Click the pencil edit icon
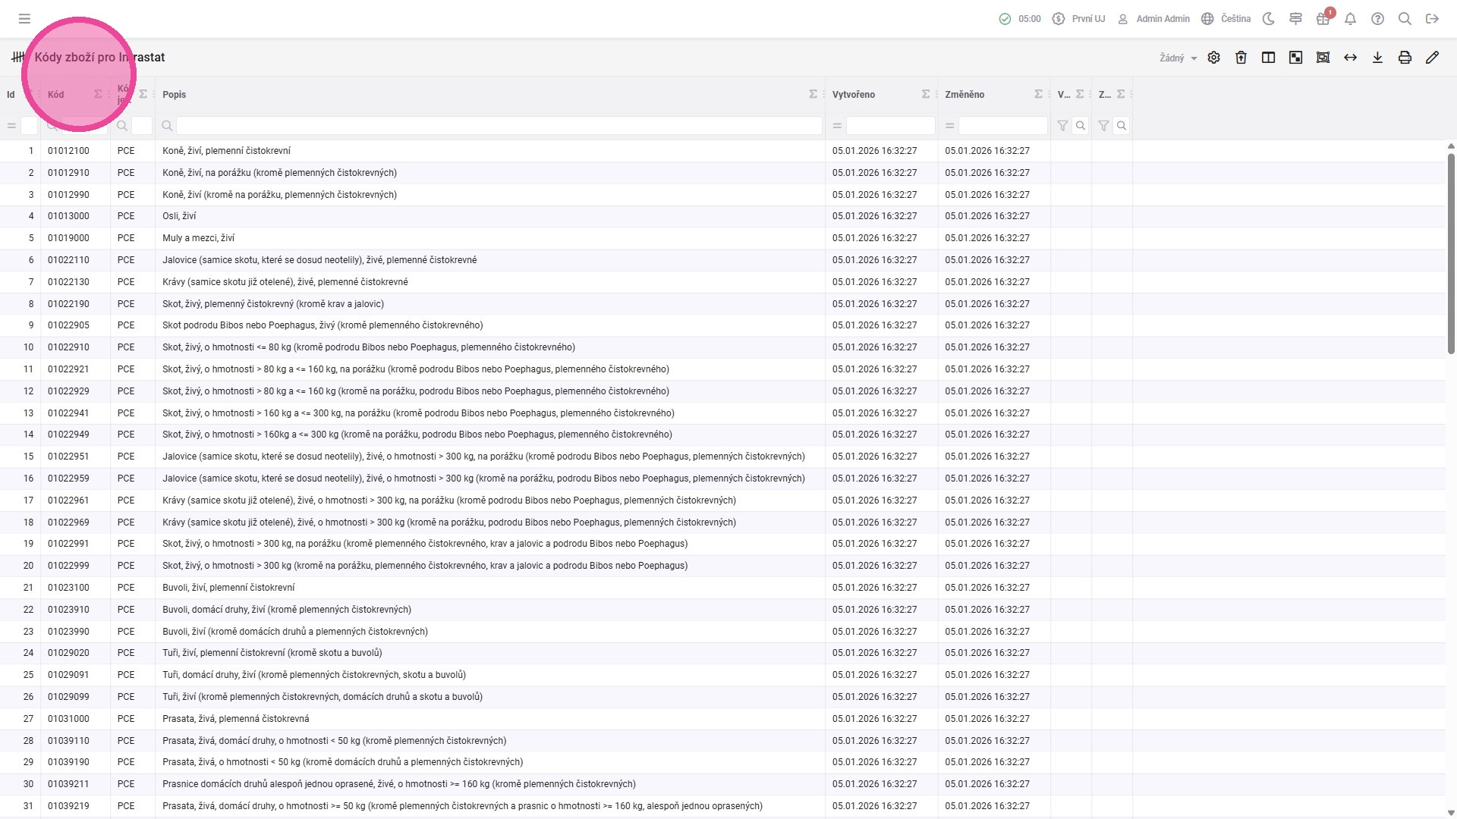This screenshot has height=819, width=1457. click(x=1432, y=58)
